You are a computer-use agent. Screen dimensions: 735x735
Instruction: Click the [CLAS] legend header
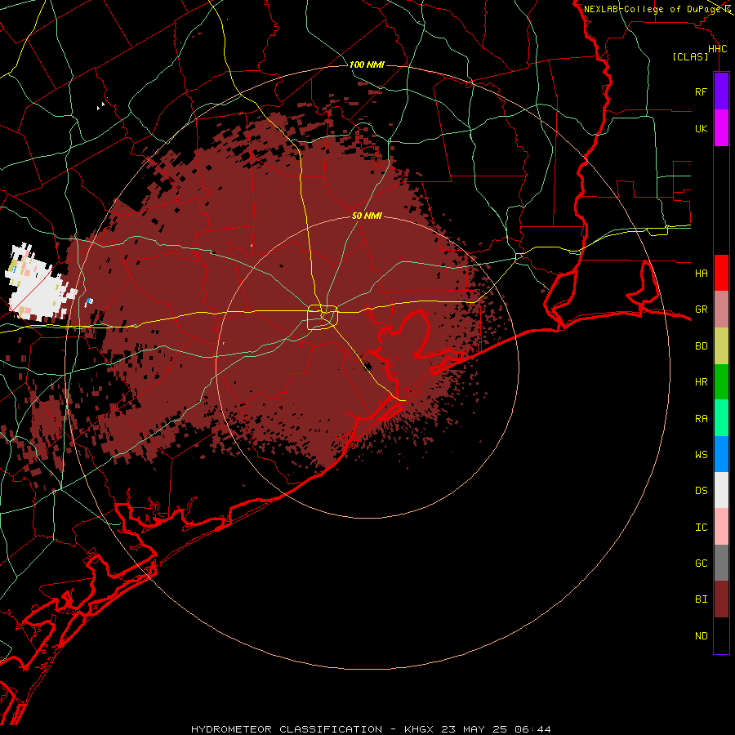(x=690, y=57)
